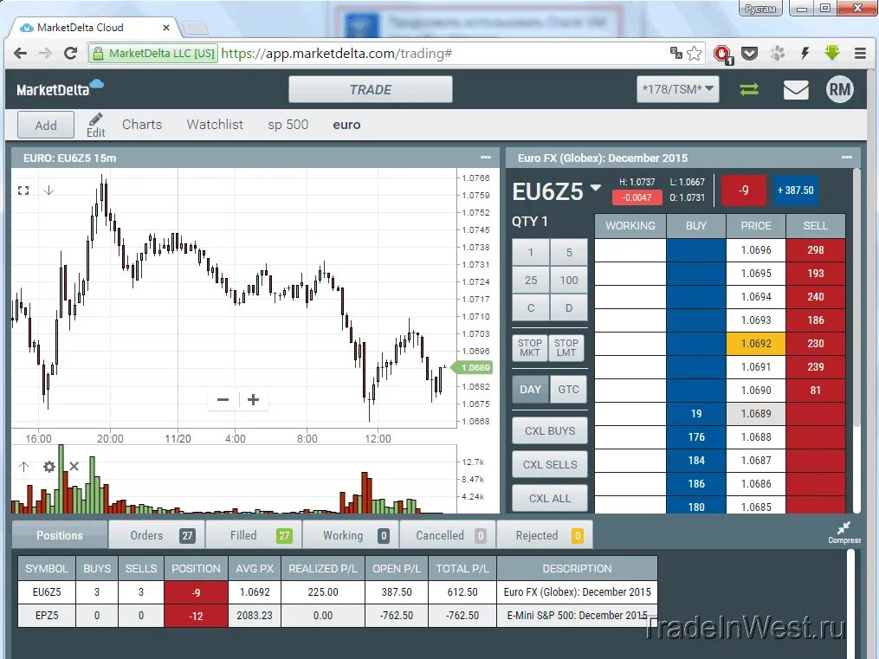Image resolution: width=879 pixels, height=659 pixels.
Task: Switch to the Orders tab
Action: 157,535
